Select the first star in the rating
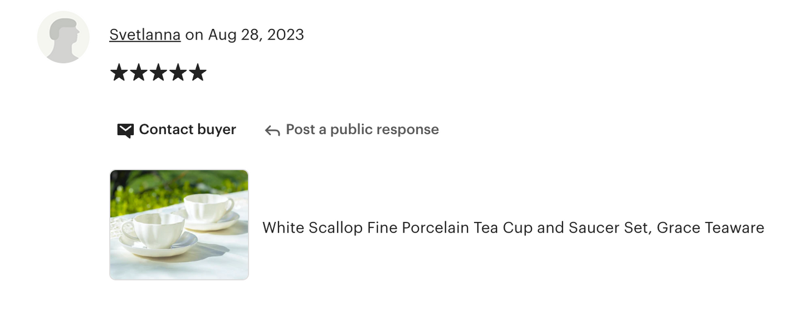Image resolution: width=805 pixels, height=325 pixels. pyautogui.click(x=119, y=72)
